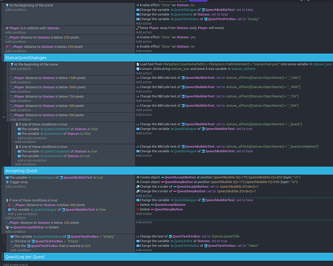Click the Delete QuestAcceptButton action icon
Screen dimensions: 333x266
(138, 204)
